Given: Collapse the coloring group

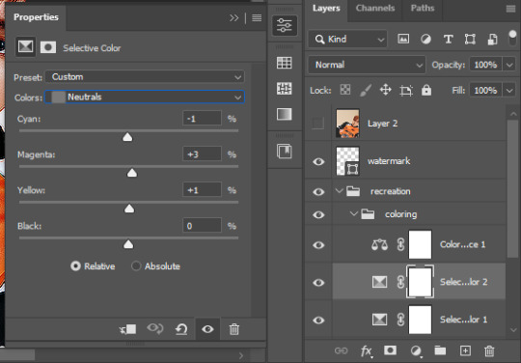Looking at the screenshot, I should click(x=354, y=213).
